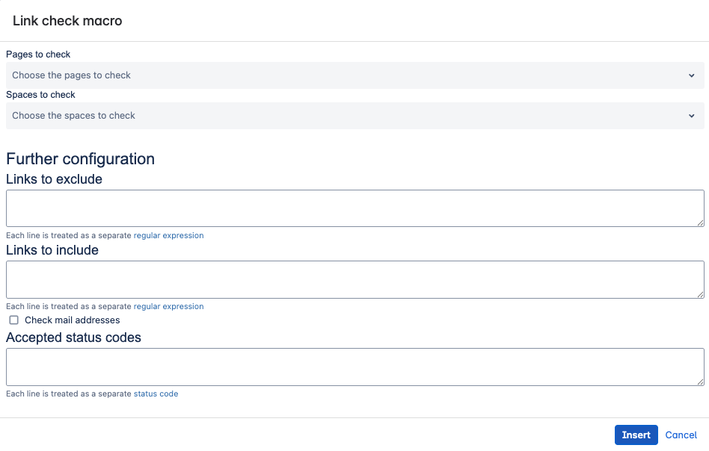
Task: Click the Check mail addresses label text
Action: point(72,320)
